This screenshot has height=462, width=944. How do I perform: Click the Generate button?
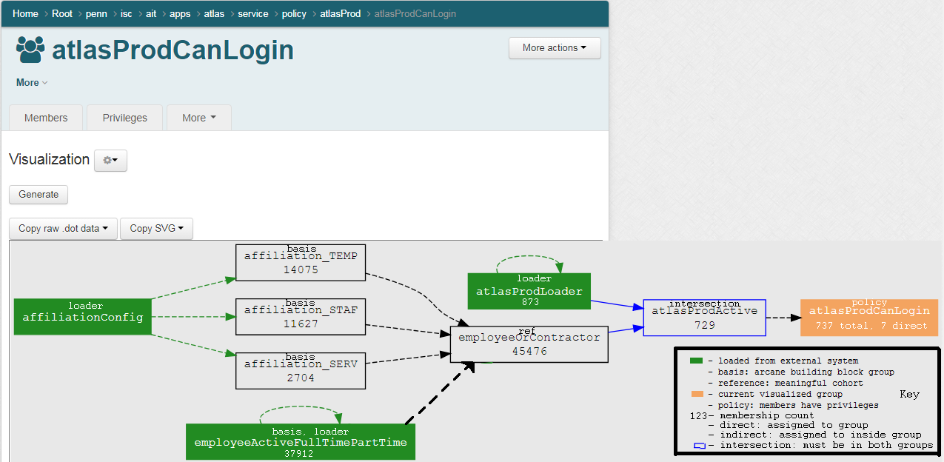point(39,195)
